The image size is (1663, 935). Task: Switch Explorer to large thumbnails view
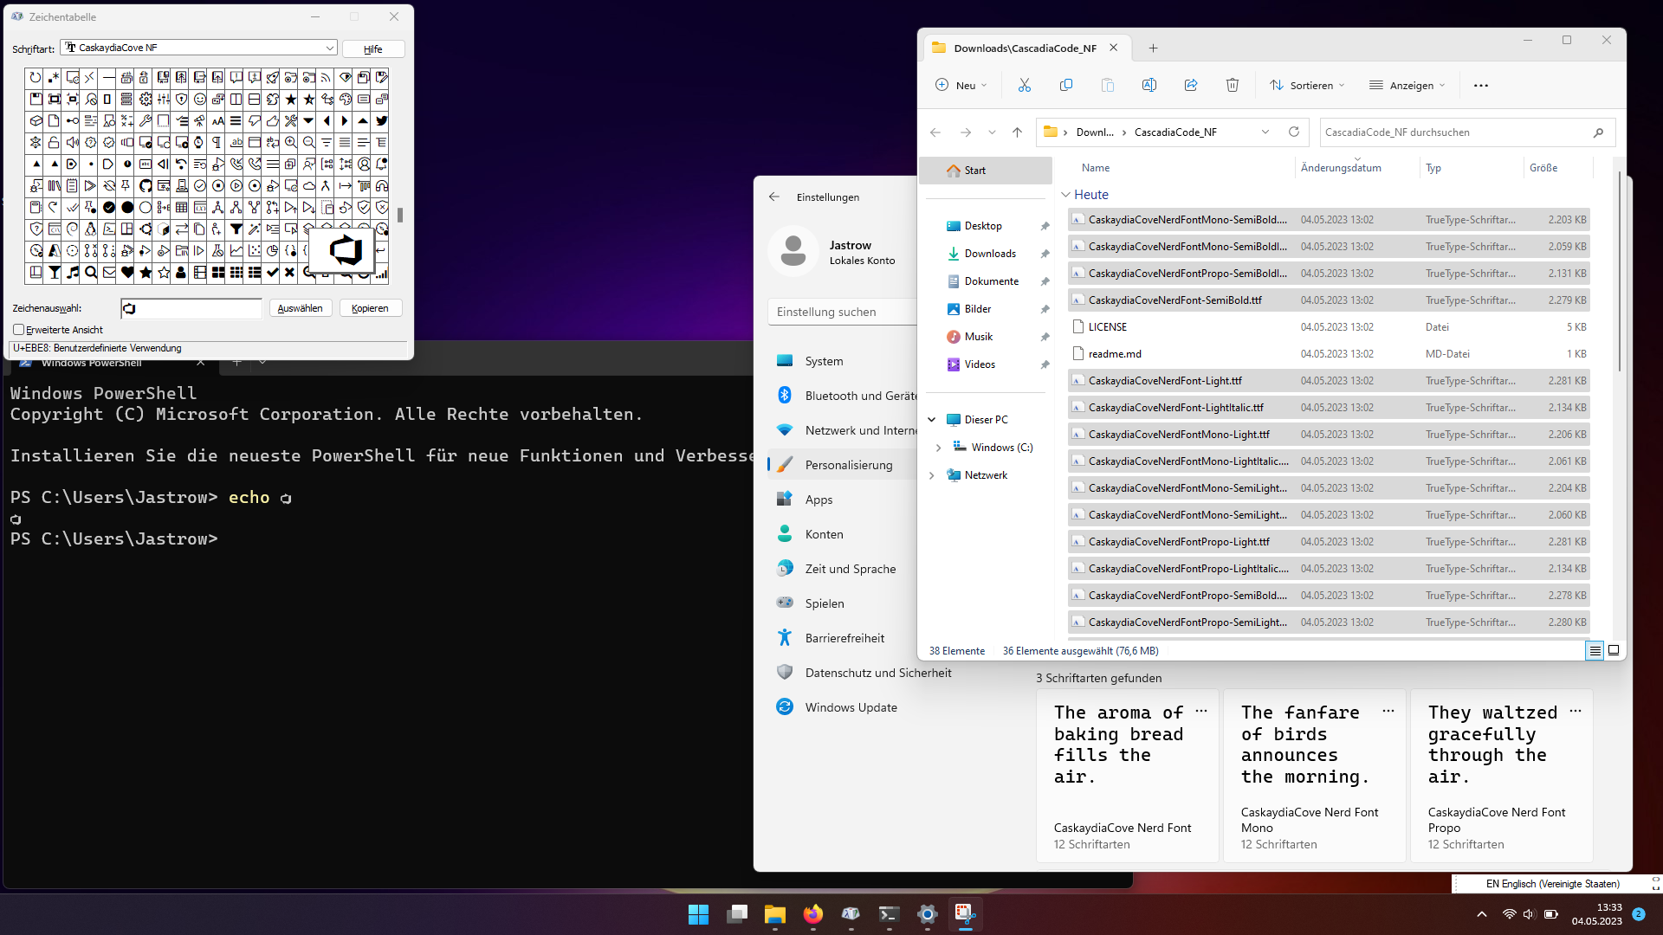(1614, 650)
